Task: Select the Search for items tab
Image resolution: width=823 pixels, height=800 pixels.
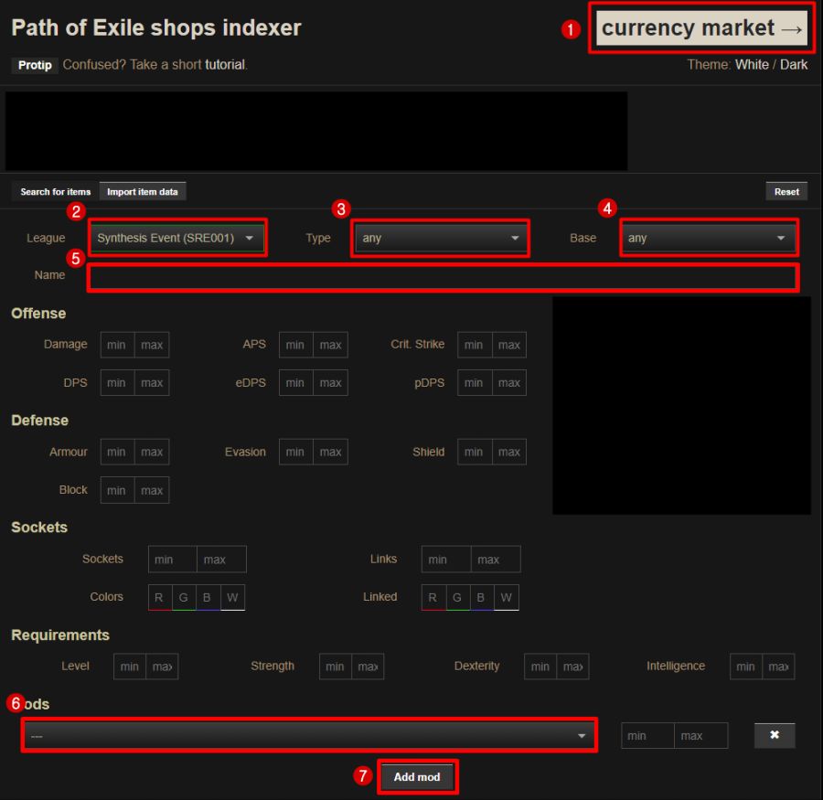Action: (x=55, y=192)
